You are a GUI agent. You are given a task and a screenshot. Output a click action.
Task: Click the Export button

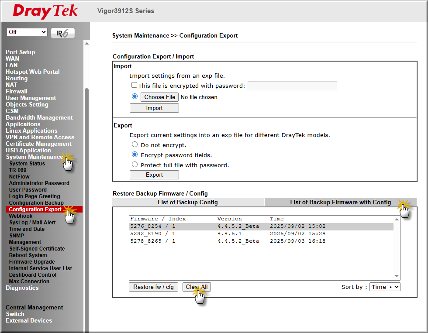click(154, 175)
